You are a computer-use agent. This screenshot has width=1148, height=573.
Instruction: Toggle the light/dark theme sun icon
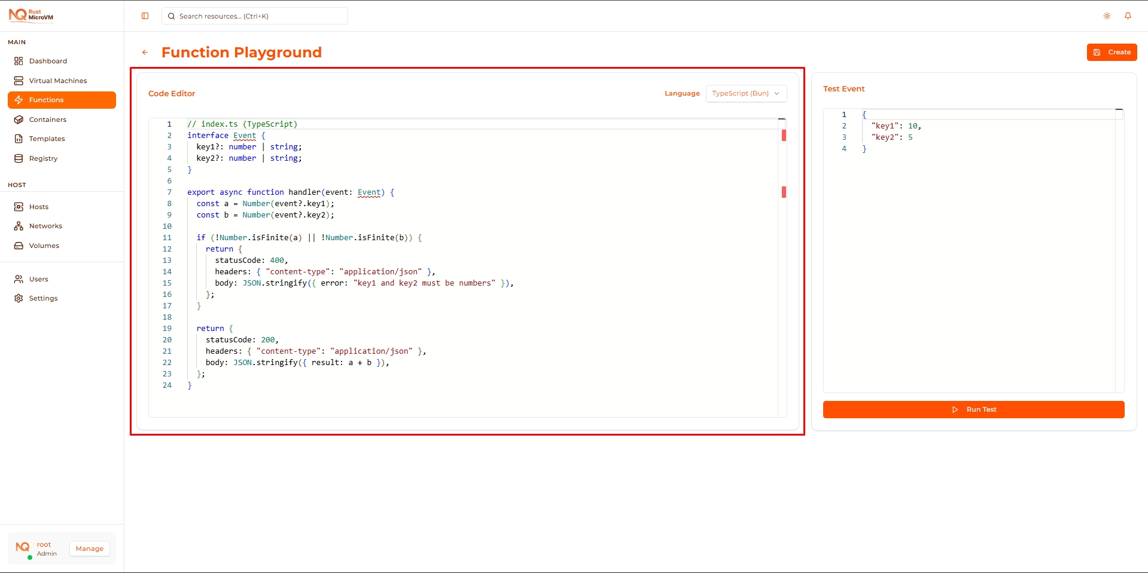pos(1107,16)
